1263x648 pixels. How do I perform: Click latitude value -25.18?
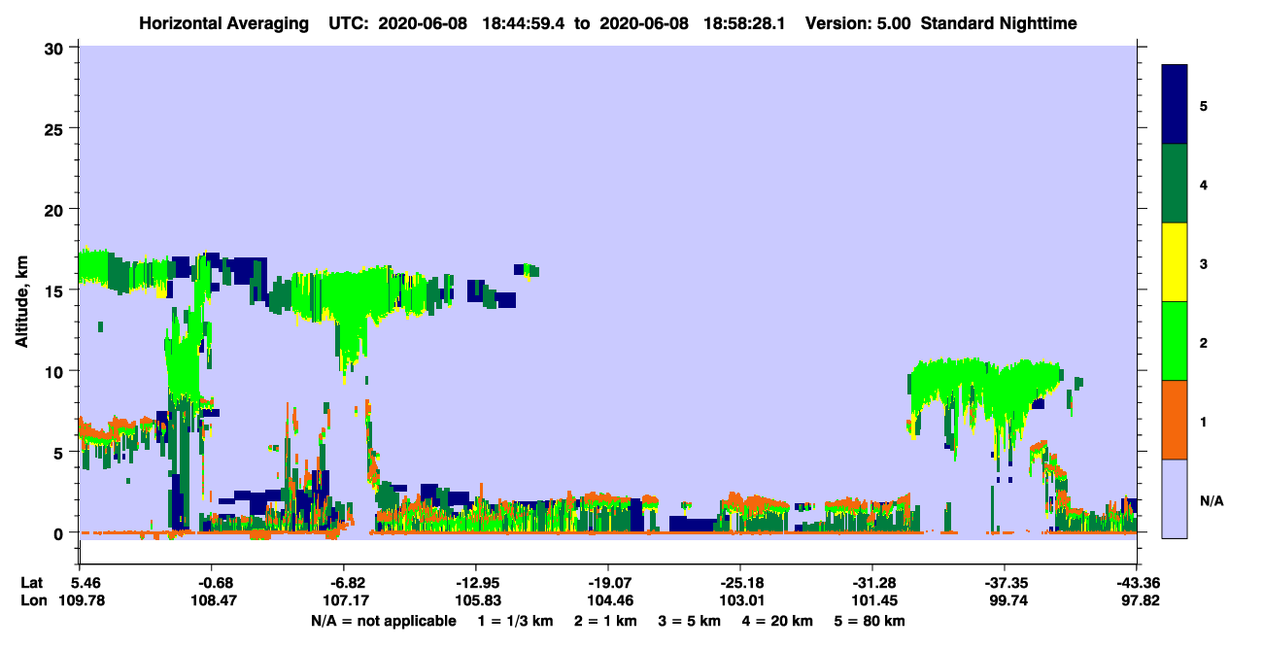coord(741,583)
